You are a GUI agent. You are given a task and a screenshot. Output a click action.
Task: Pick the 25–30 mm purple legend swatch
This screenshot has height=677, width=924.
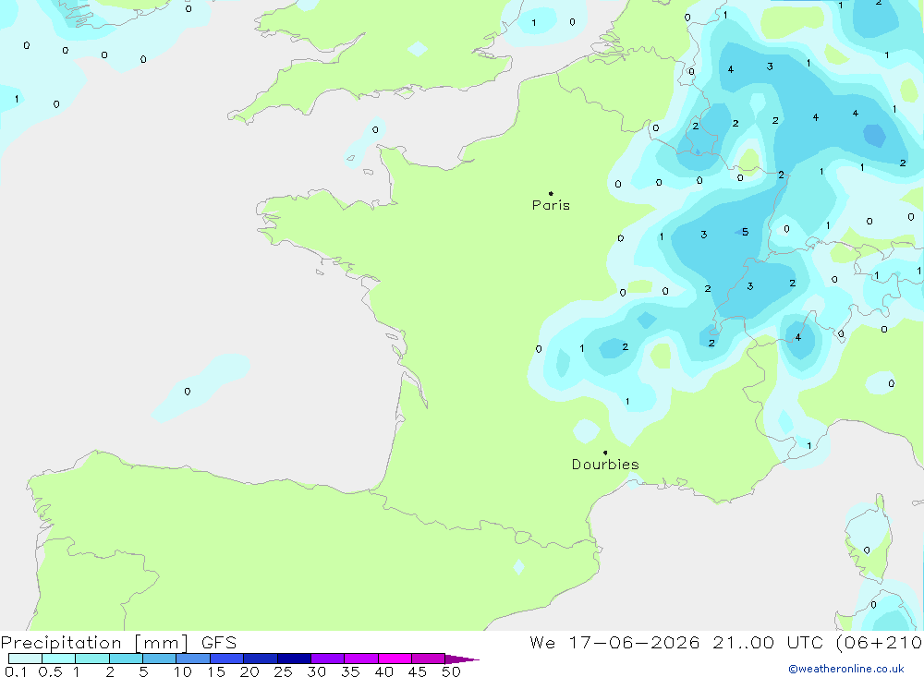coord(294,659)
